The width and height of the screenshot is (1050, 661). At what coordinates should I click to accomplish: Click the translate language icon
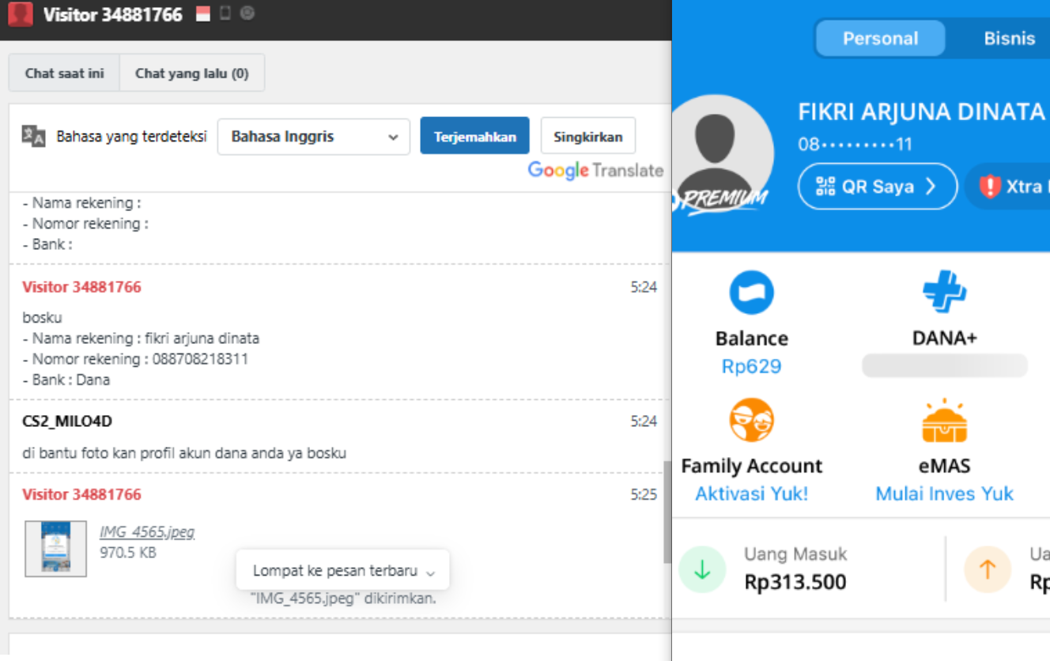33,136
